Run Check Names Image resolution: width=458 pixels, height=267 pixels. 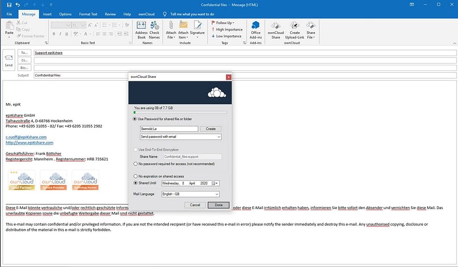[154, 30]
